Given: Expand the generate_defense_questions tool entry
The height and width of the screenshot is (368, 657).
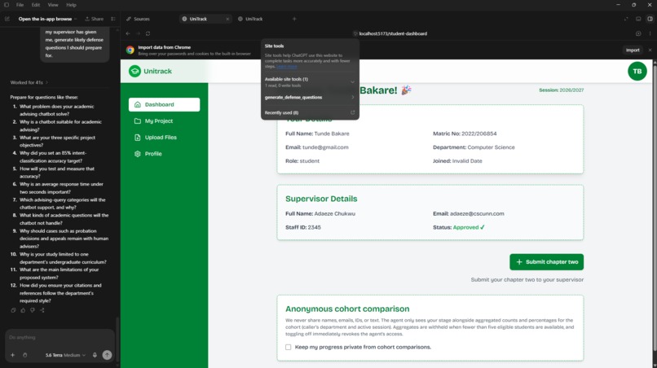Looking at the screenshot, I should [x=310, y=98].
